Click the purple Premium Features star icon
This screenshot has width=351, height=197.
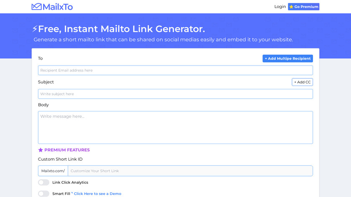pyautogui.click(x=41, y=150)
